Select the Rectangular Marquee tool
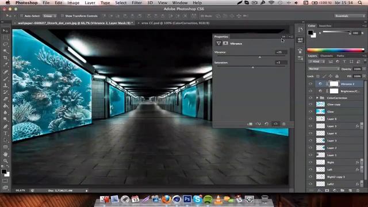The height and width of the screenshot is (207, 368). [x=5, y=37]
